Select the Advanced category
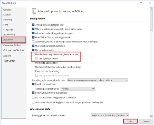The image size is (154, 125). (x=13, y=40)
